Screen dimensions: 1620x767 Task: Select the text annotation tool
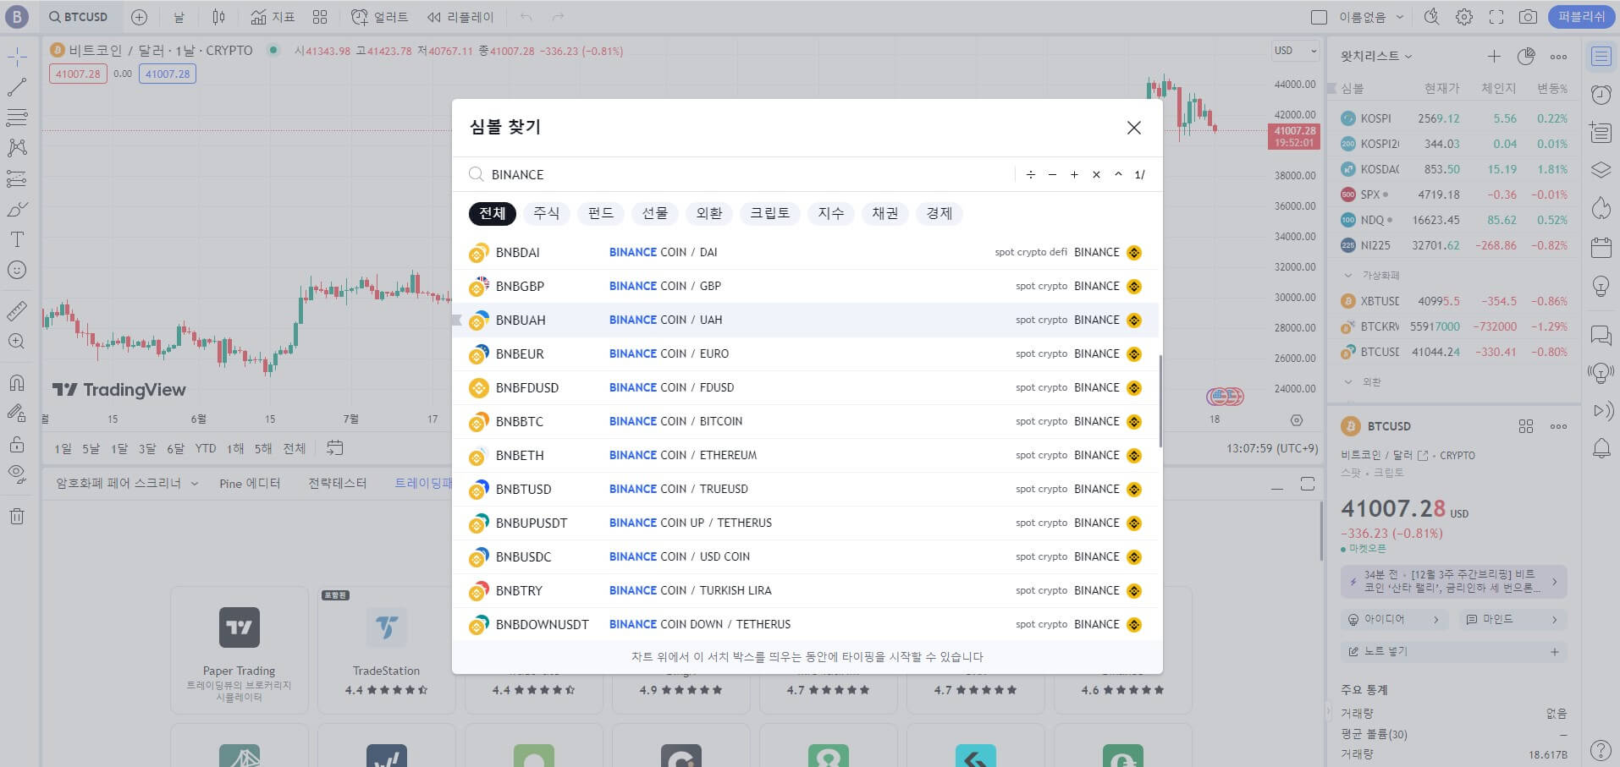coord(17,239)
